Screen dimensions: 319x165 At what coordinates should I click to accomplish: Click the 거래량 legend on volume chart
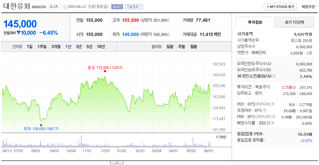221,137
